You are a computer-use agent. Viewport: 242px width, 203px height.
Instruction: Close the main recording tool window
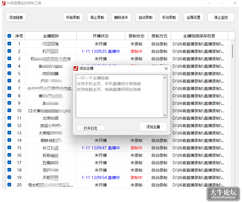point(235,3)
